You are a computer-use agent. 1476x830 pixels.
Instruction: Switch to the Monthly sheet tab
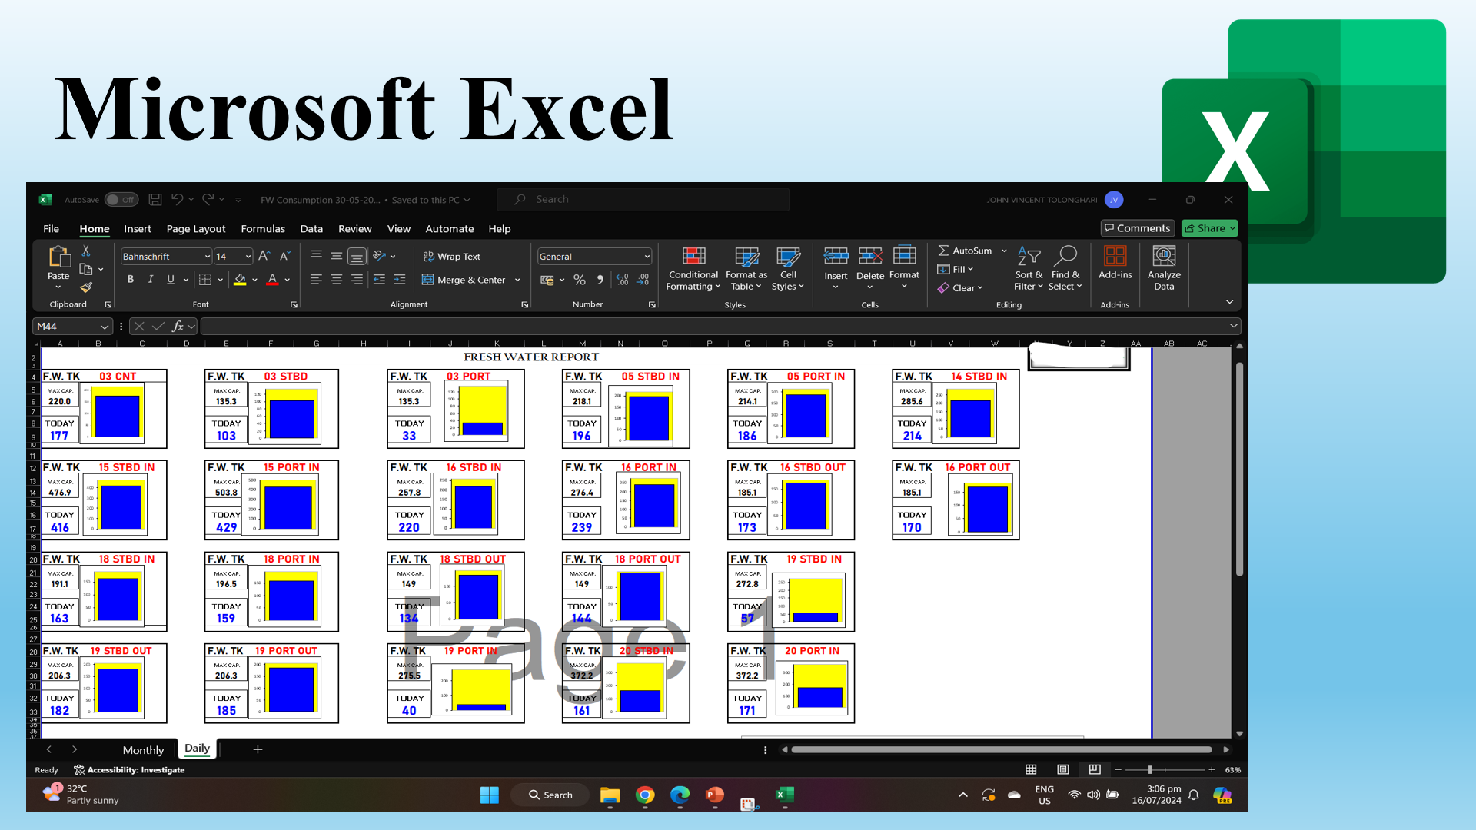click(x=143, y=750)
